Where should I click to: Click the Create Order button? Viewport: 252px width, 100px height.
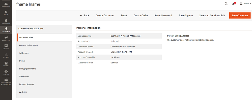pyautogui.click(x=141, y=15)
